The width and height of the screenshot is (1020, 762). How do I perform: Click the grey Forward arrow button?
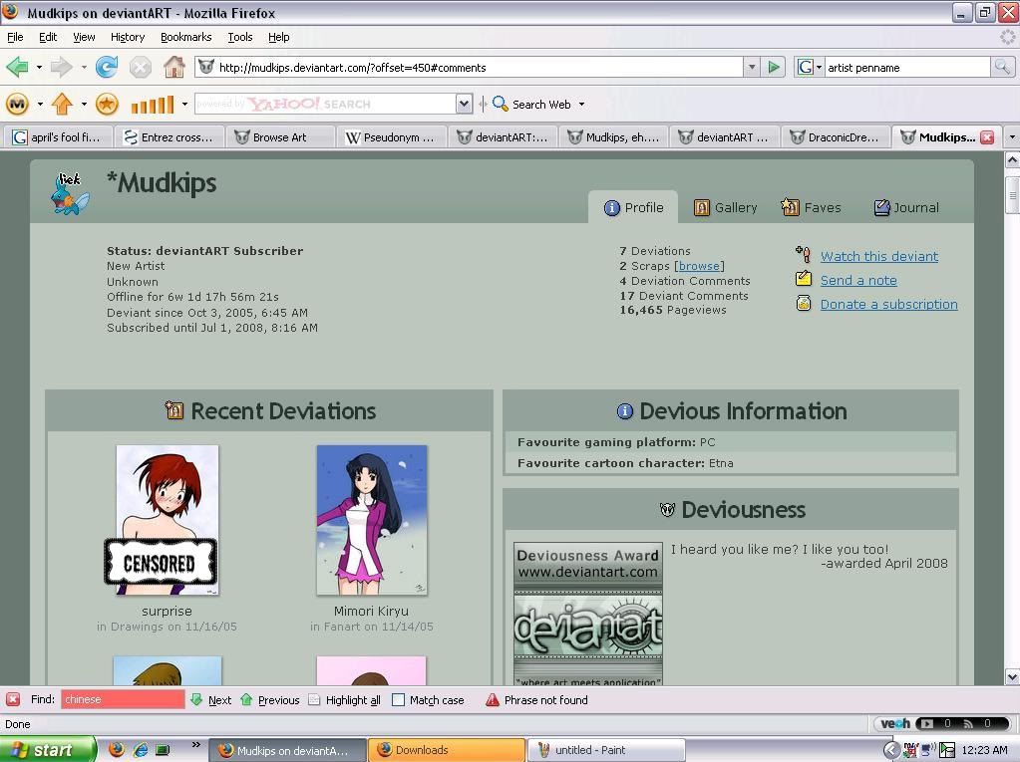point(61,67)
